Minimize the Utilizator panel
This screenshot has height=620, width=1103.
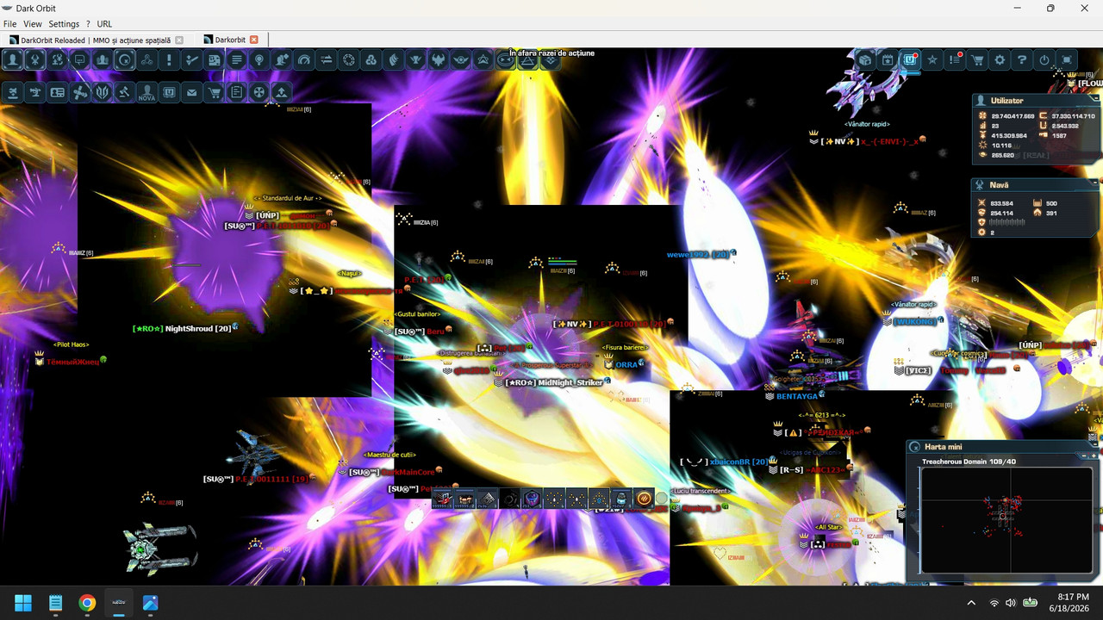click(x=1095, y=97)
